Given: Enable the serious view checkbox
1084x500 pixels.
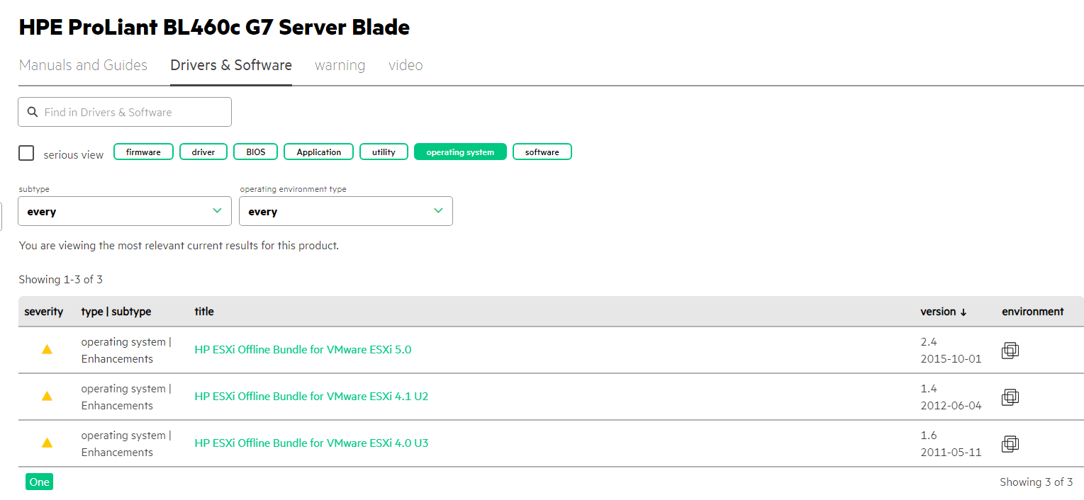Looking at the screenshot, I should [x=26, y=153].
